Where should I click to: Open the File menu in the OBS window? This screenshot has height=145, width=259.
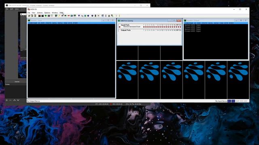[7, 9]
